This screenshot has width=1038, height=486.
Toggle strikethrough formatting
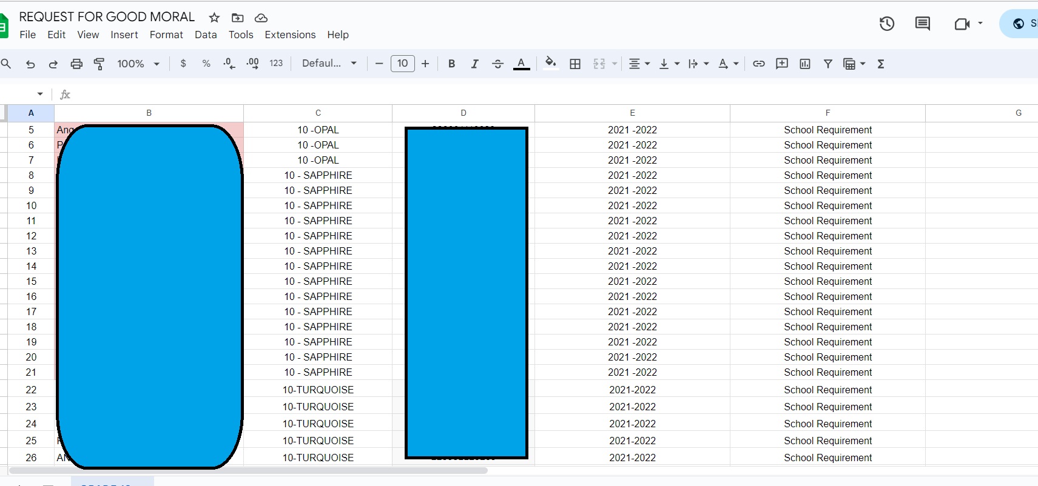[x=497, y=64]
